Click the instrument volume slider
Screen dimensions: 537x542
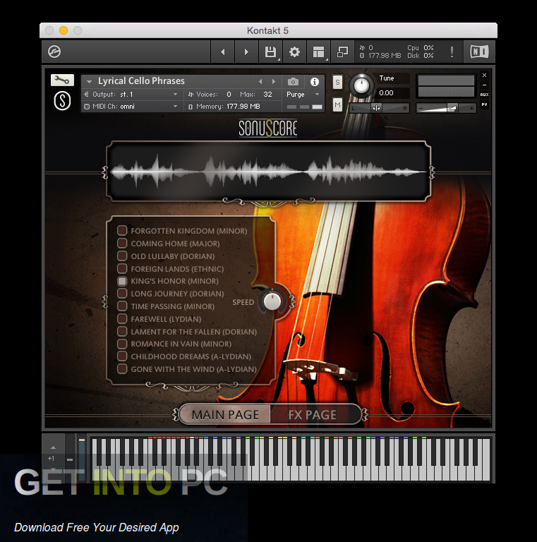click(446, 108)
